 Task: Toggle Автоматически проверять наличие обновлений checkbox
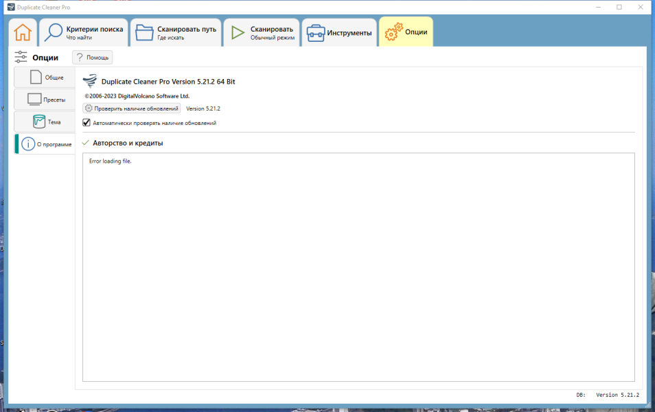87,122
